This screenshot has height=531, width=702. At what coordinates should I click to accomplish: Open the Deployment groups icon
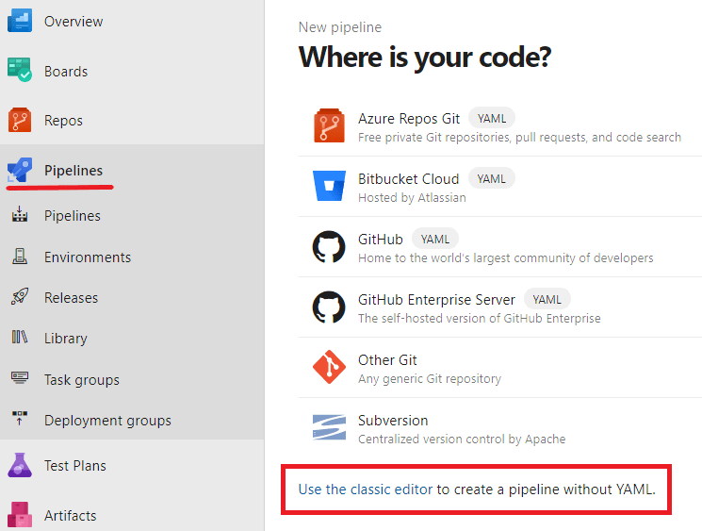[x=20, y=420]
